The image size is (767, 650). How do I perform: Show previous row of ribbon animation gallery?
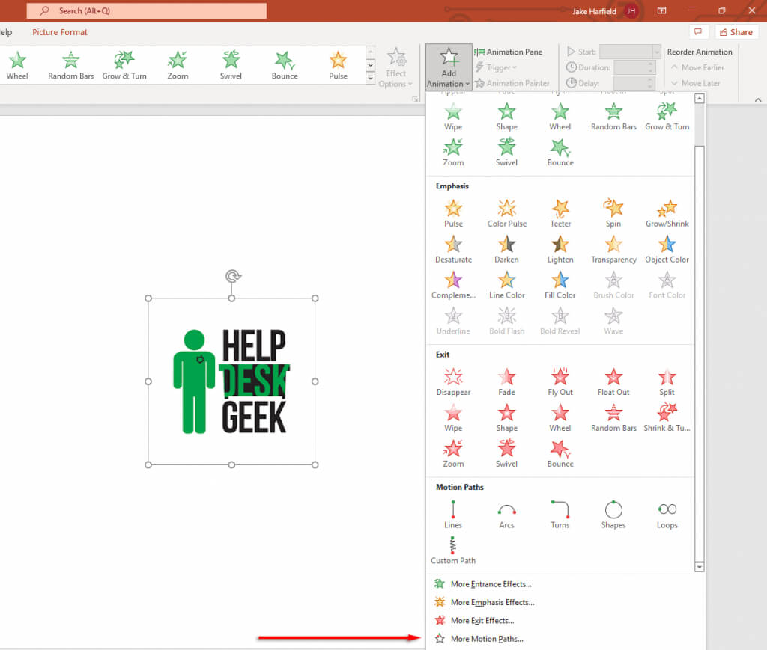pos(370,52)
